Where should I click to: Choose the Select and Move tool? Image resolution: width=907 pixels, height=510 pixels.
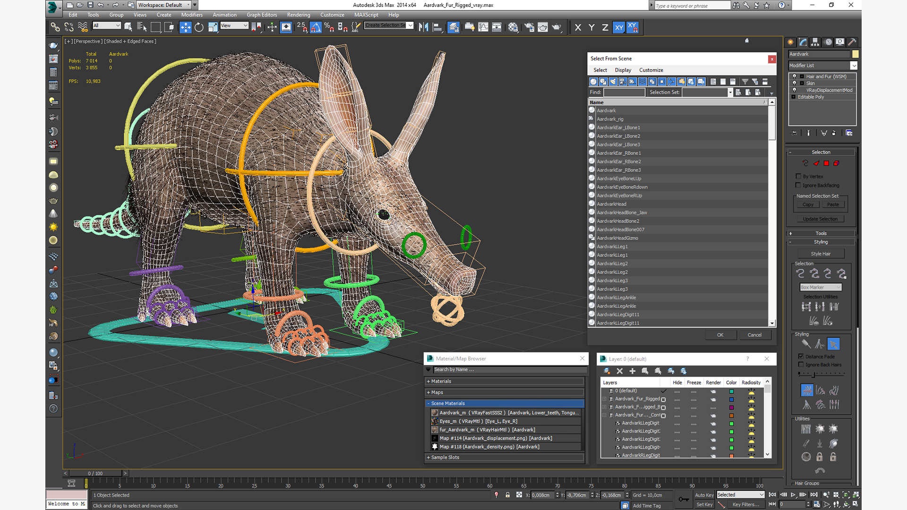coord(186,27)
